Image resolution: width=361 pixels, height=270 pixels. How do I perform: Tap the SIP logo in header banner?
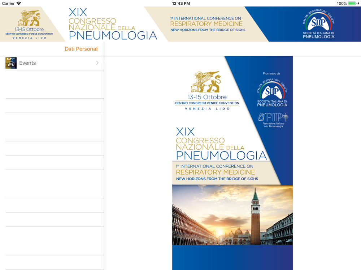pyautogui.click(x=318, y=24)
